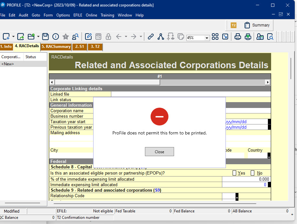The width and height of the screenshot is (297, 224).
Task: Click the grey calculator icon in toolbar
Action: click(x=98, y=37)
